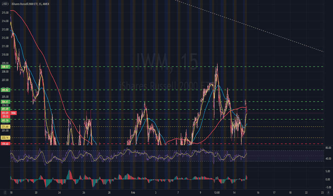Click the 200.16 yellow price label
The height and width of the screenshot is (196, 333).
(5, 138)
